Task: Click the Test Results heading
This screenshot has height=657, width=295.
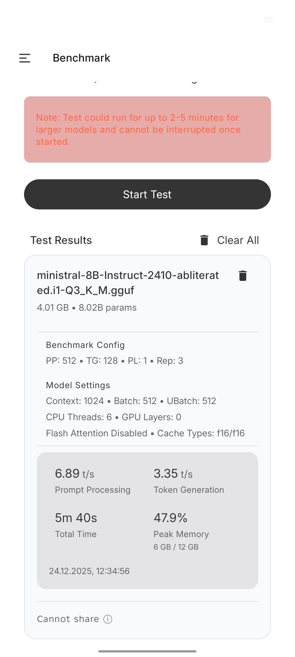Action: [x=61, y=240]
